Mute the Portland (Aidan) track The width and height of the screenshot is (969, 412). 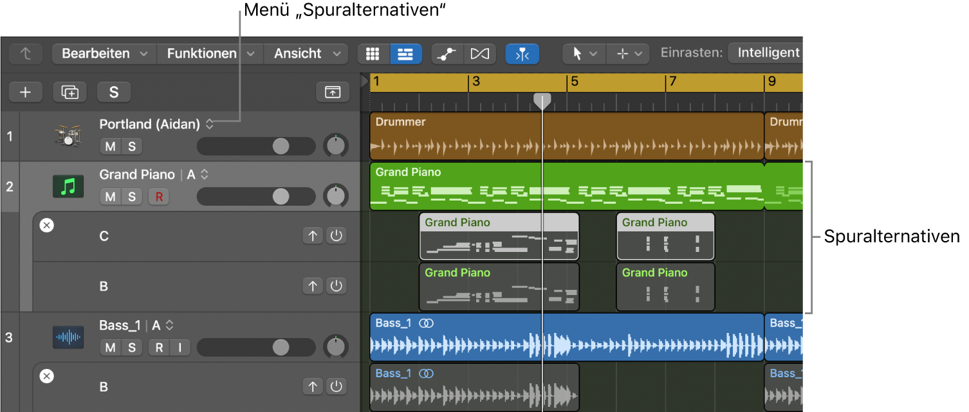coord(111,147)
